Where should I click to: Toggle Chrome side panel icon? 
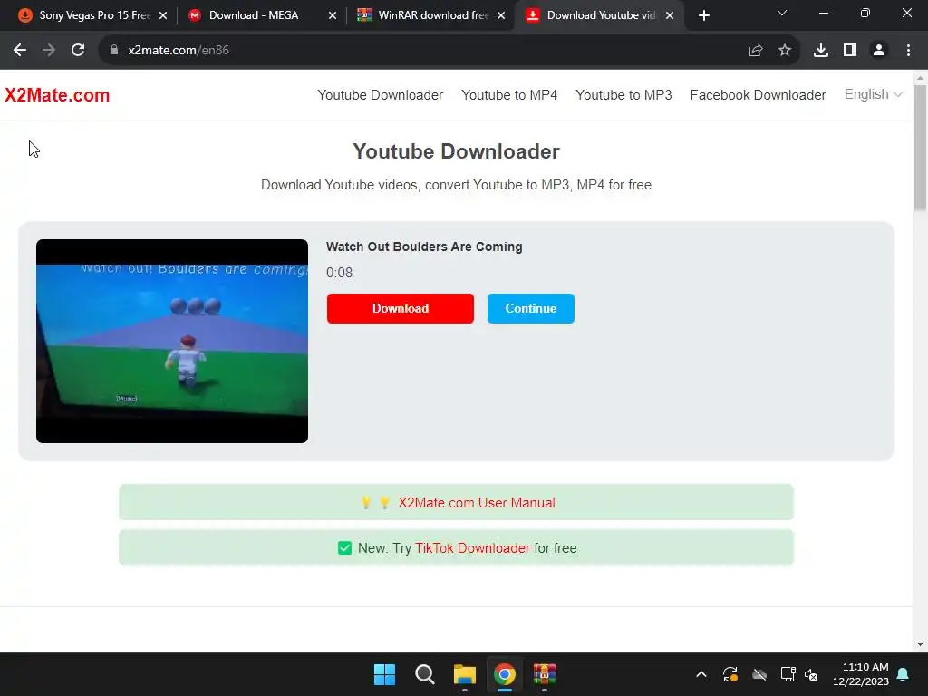tap(850, 51)
